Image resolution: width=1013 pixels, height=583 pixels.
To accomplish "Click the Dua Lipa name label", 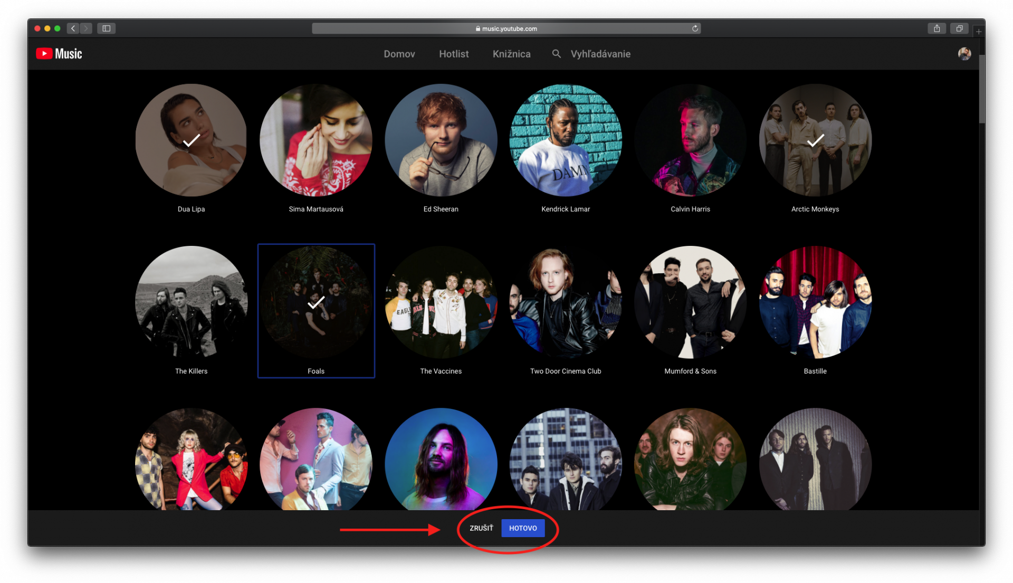I will pos(191,209).
